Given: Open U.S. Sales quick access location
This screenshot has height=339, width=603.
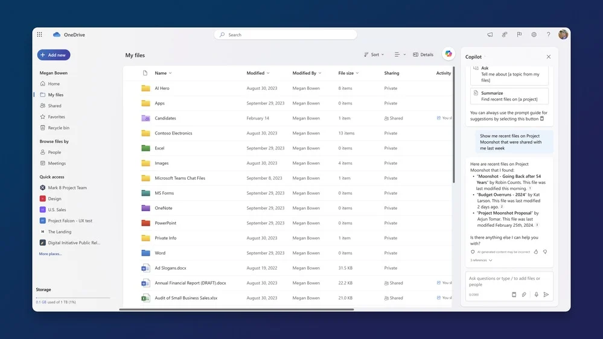Looking at the screenshot, I should [x=57, y=210].
